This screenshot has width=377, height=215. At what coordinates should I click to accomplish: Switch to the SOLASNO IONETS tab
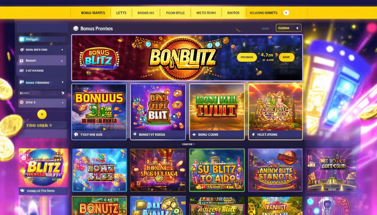(x=263, y=13)
